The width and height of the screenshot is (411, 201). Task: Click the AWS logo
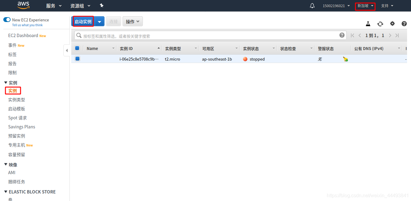23,5
